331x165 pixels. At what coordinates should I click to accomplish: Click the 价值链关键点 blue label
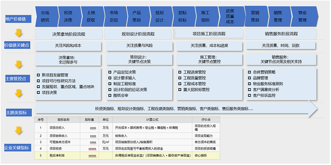point(17,45)
